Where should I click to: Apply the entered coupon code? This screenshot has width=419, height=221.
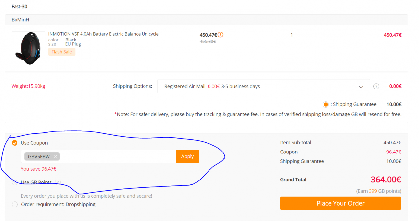pos(187,156)
